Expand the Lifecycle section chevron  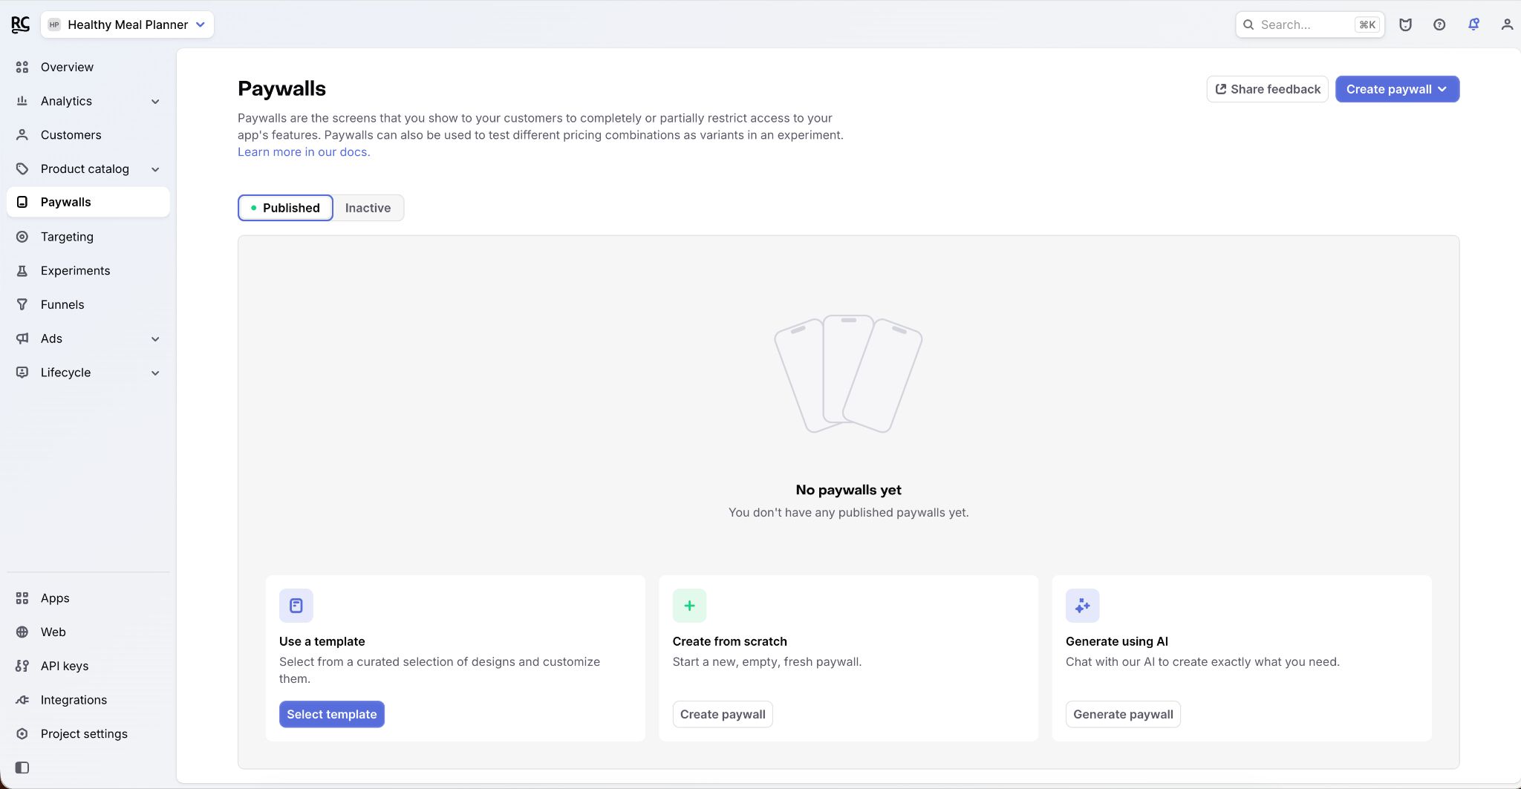pyautogui.click(x=155, y=373)
